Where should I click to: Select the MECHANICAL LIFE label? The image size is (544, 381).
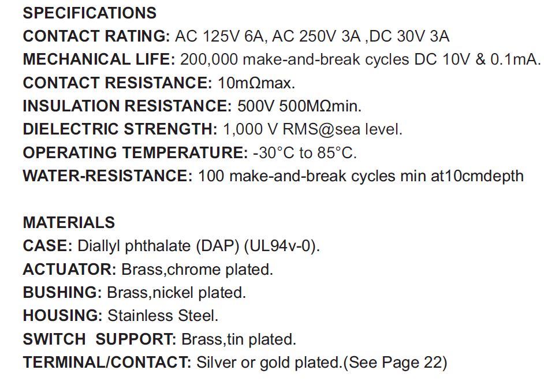coord(99,59)
